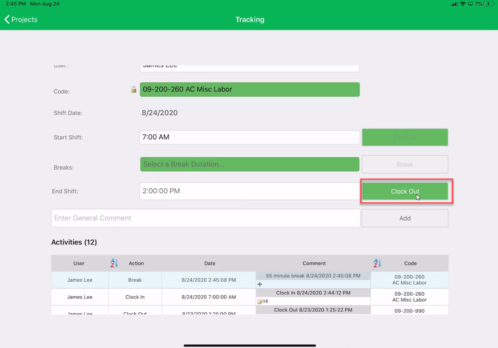
Task: Click the lock icon beside Code field
Action: pos(133,90)
